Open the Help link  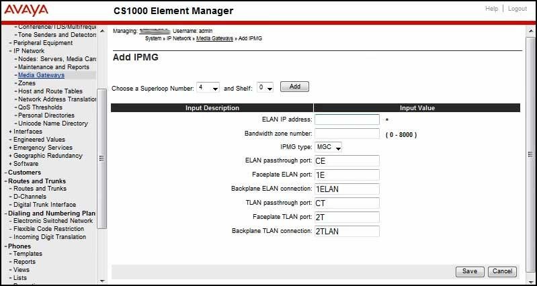pos(491,9)
